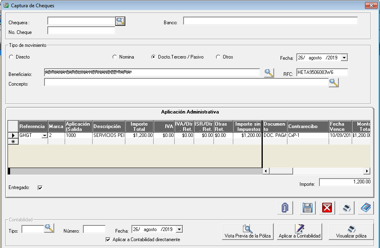Choose the Otros movement option
The height and width of the screenshot is (248, 380).
(218, 57)
